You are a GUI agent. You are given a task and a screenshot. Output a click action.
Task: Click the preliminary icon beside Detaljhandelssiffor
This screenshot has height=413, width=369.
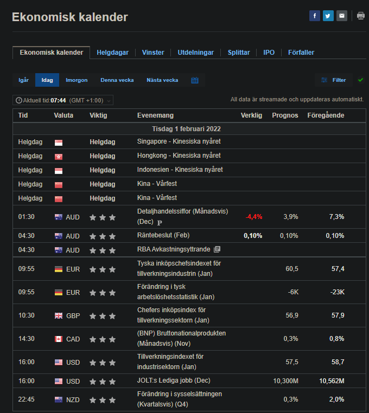pyautogui.click(x=160, y=223)
